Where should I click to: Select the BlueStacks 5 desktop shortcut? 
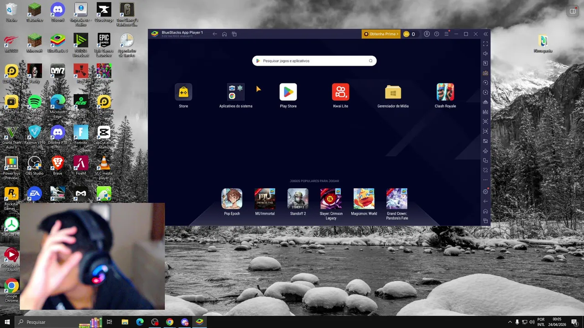point(57,43)
